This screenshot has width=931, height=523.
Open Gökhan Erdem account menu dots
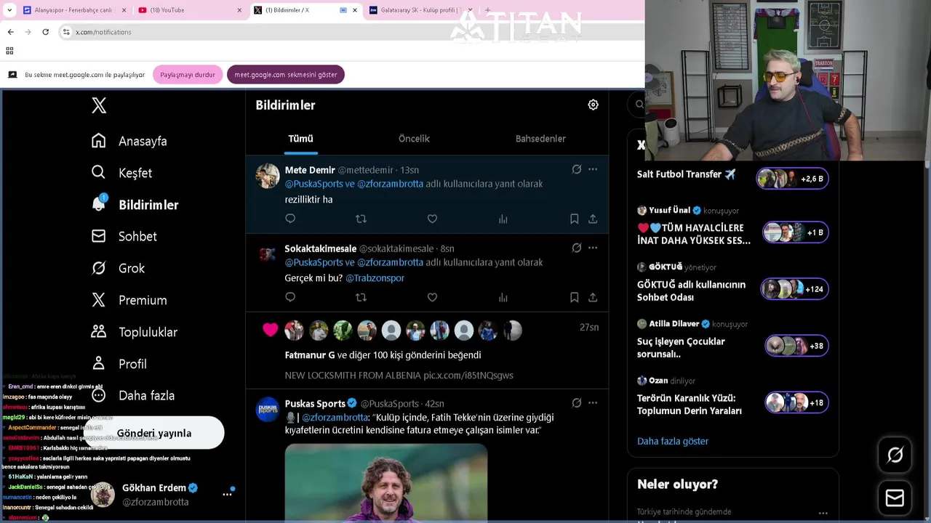[227, 494]
